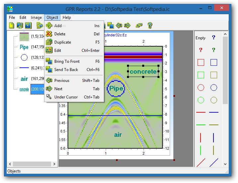Click the object tree scroll left arrow

click(x=10, y=164)
